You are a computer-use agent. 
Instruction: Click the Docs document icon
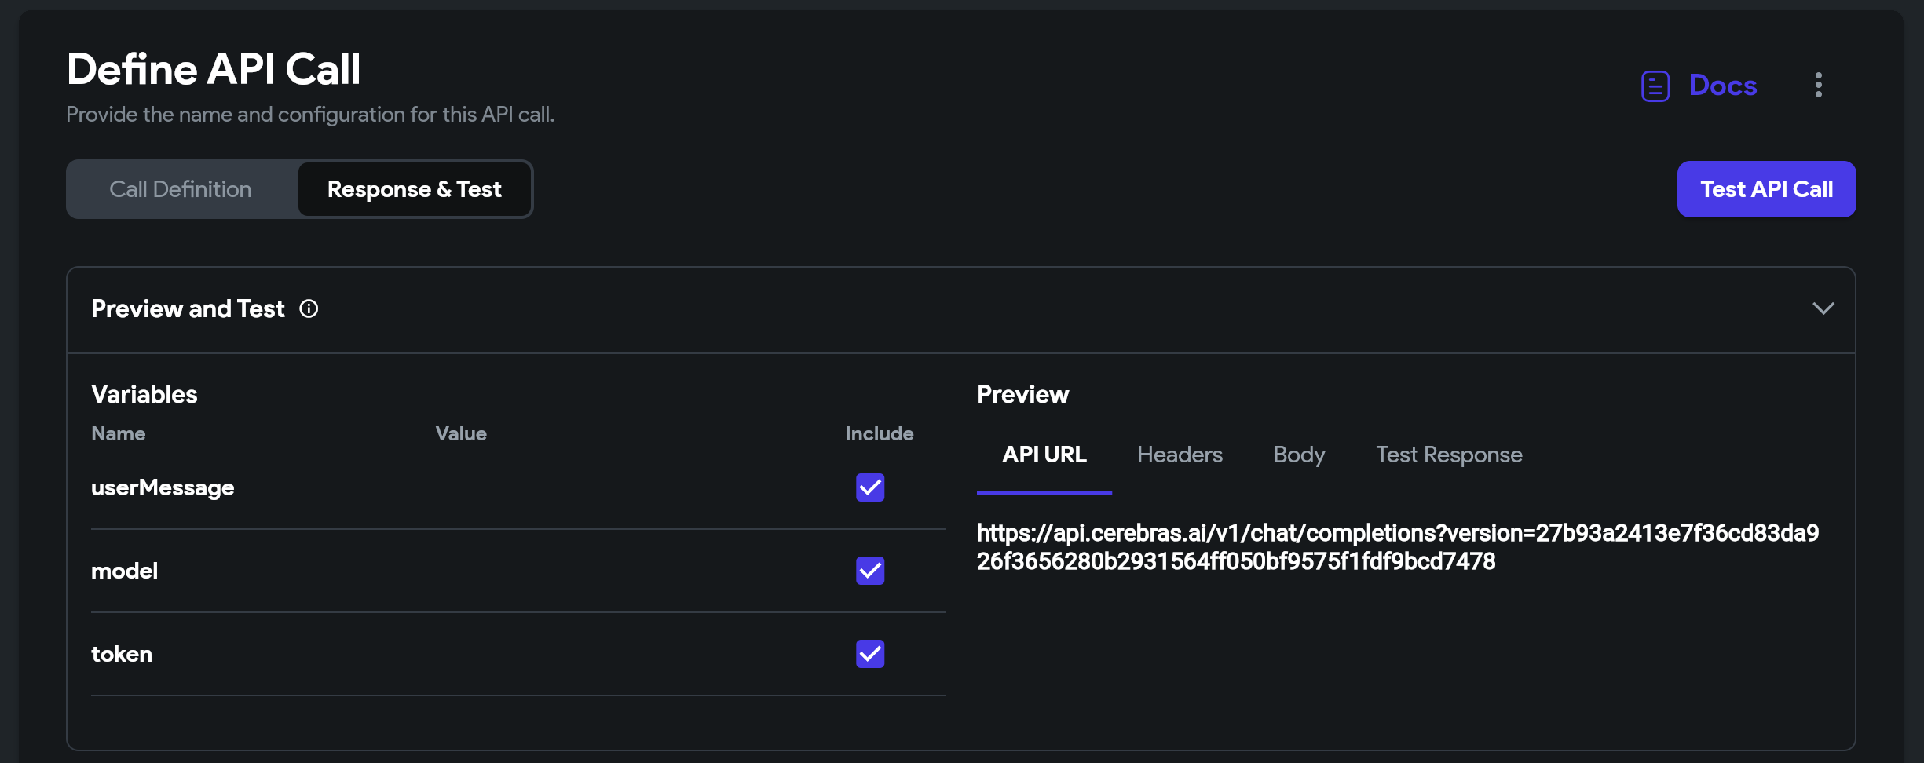(1655, 86)
